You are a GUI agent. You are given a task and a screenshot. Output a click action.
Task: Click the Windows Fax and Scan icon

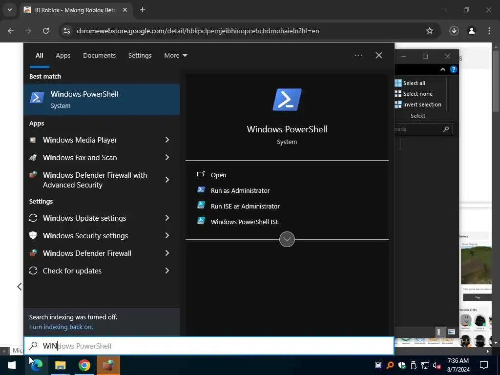coord(33,158)
